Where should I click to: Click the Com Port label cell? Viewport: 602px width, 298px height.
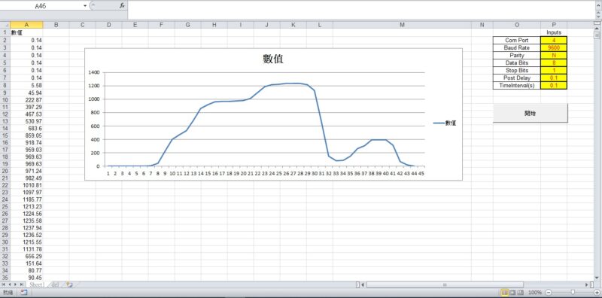(x=517, y=41)
